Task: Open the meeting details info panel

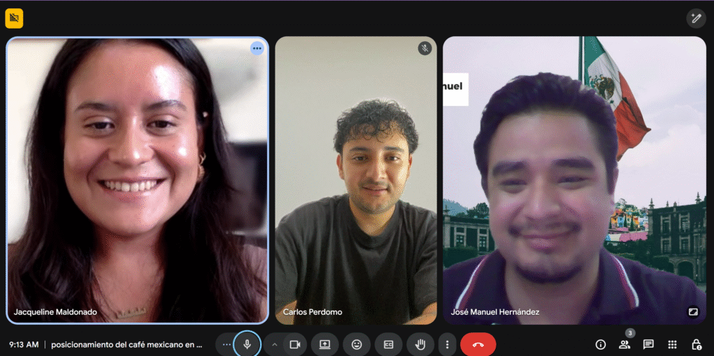Action: click(x=600, y=344)
